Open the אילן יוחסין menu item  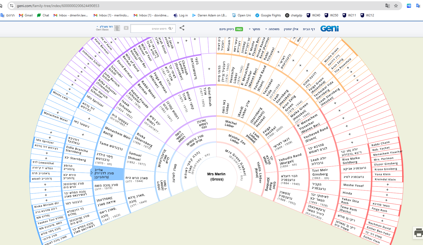291,29
